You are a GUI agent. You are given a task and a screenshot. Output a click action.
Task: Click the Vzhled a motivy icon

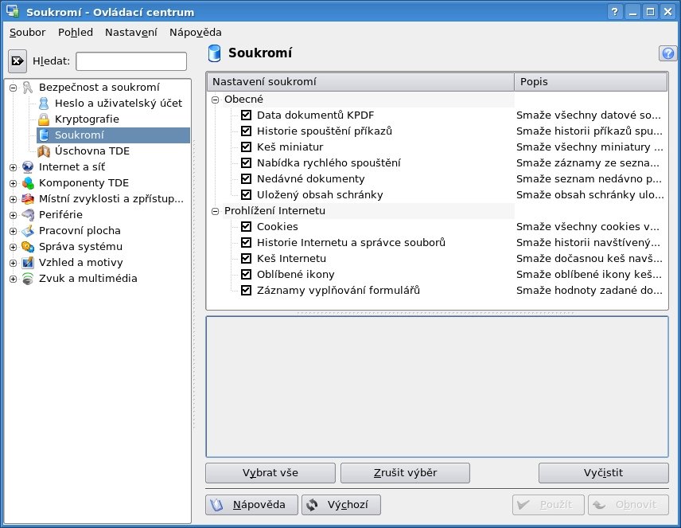click(28, 263)
